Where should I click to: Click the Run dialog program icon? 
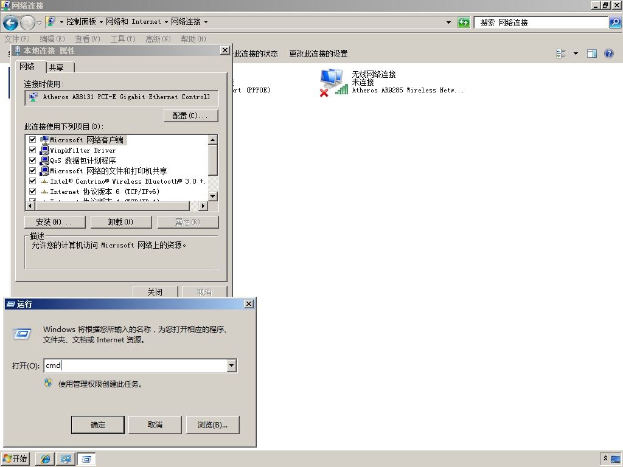22,334
